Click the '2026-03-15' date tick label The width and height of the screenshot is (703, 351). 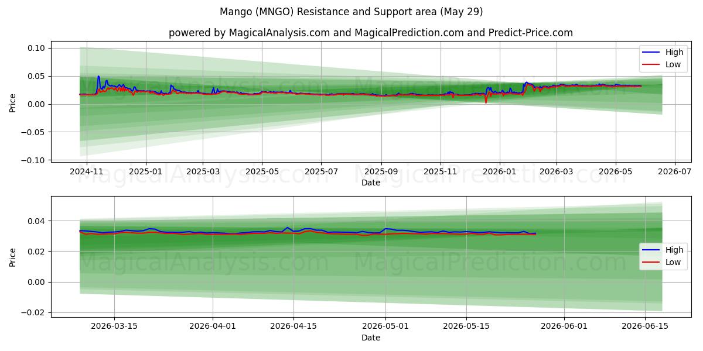coord(114,326)
